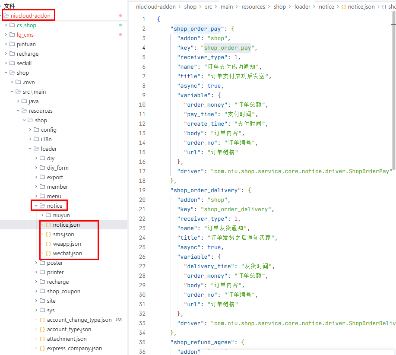The width and height of the screenshot is (396, 355).
Task: Select the lg_cms project folder
Action: (25, 35)
